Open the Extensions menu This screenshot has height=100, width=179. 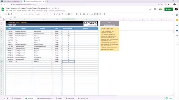[x=40, y=11]
